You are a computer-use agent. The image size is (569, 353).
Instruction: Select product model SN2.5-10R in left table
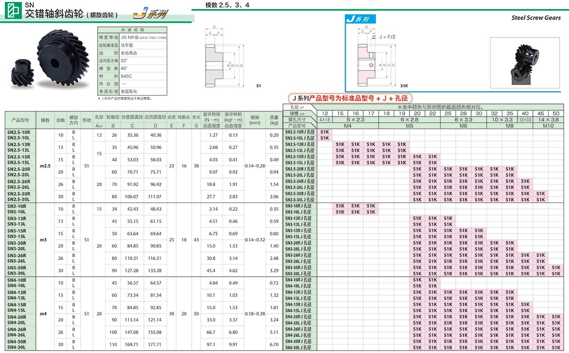coord(18,132)
